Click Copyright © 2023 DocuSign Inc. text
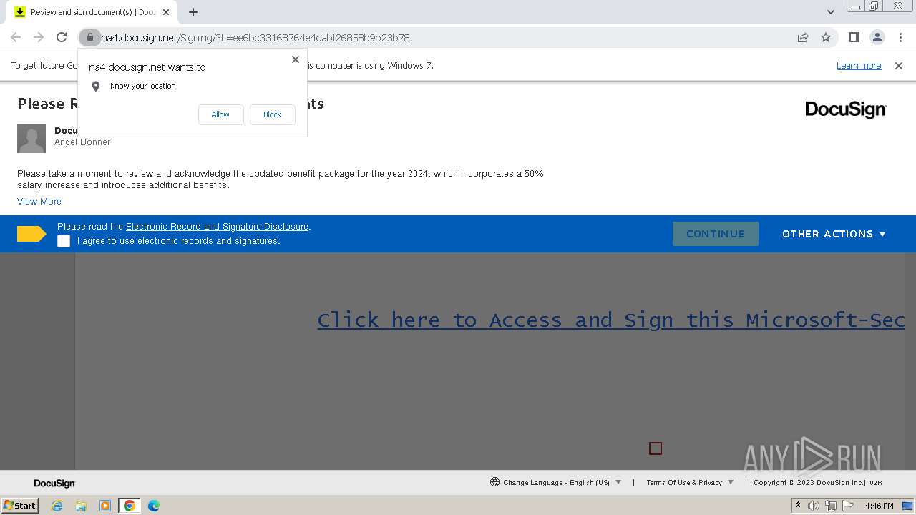The height and width of the screenshot is (515, 916). [x=809, y=483]
